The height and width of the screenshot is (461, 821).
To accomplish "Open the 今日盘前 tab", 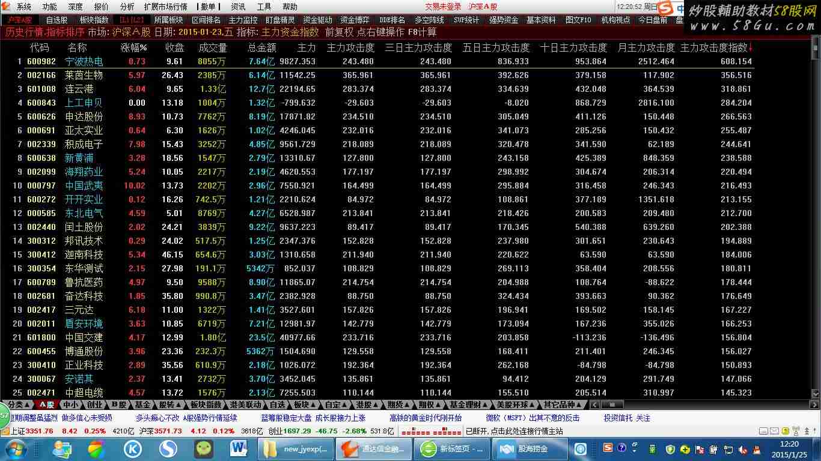I will pyautogui.click(x=653, y=20).
